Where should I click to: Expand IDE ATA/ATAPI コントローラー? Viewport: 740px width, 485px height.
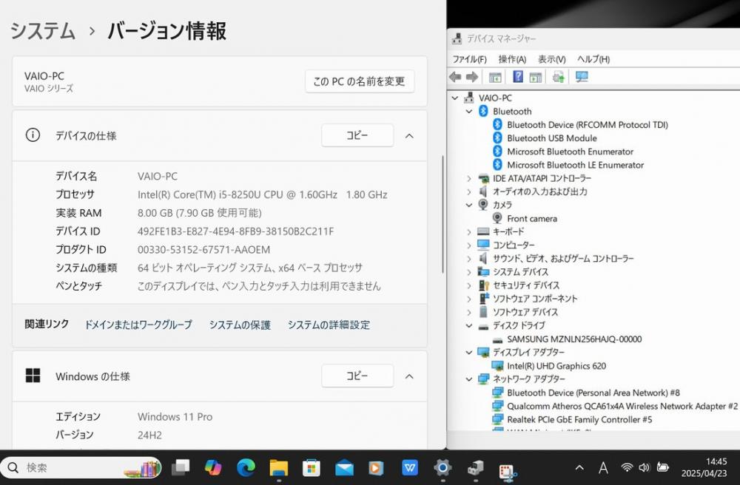(469, 178)
